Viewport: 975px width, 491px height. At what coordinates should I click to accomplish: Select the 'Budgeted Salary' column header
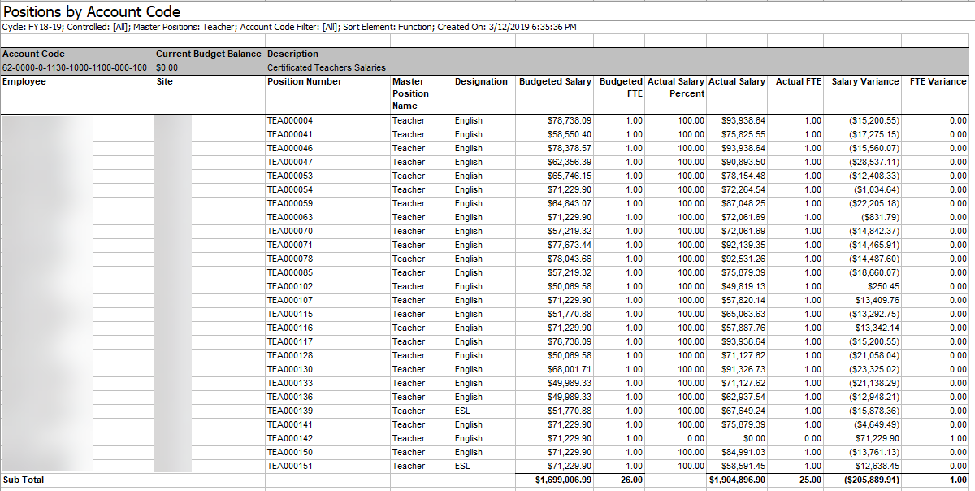click(556, 81)
